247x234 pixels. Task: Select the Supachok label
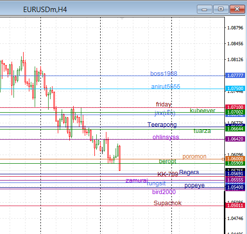pyautogui.click(x=168, y=203)
